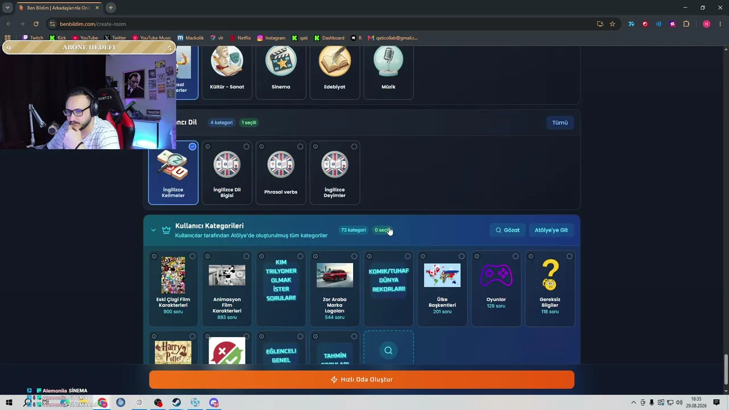Open the YouTube Music bookmark
Screen dimensions: 729x410
[x=151, y=38]
